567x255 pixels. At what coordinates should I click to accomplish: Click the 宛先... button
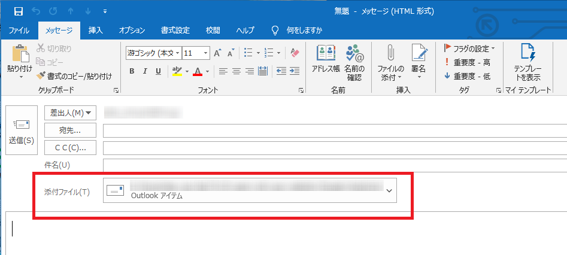pyautogui.click(x=70, y=130)
